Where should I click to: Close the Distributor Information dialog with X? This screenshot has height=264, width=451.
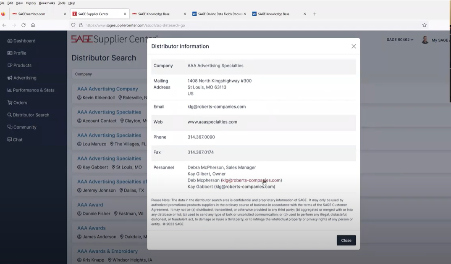point(354,46)
